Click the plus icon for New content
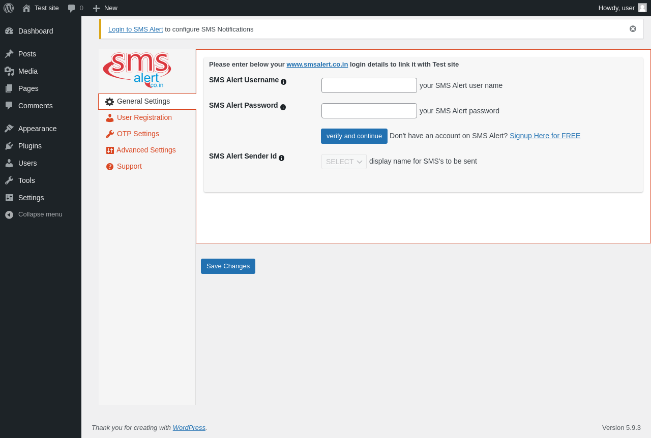651x438 pixels. 96,8
